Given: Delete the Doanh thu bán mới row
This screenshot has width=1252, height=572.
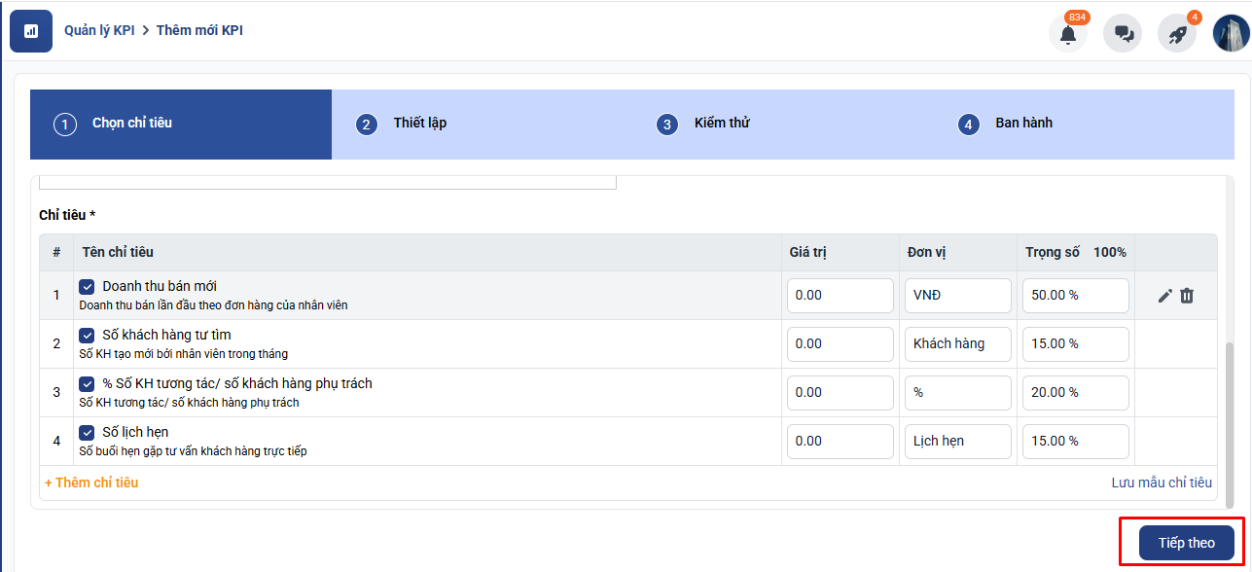Looking at the screenshot, I should coord(1187,296).
